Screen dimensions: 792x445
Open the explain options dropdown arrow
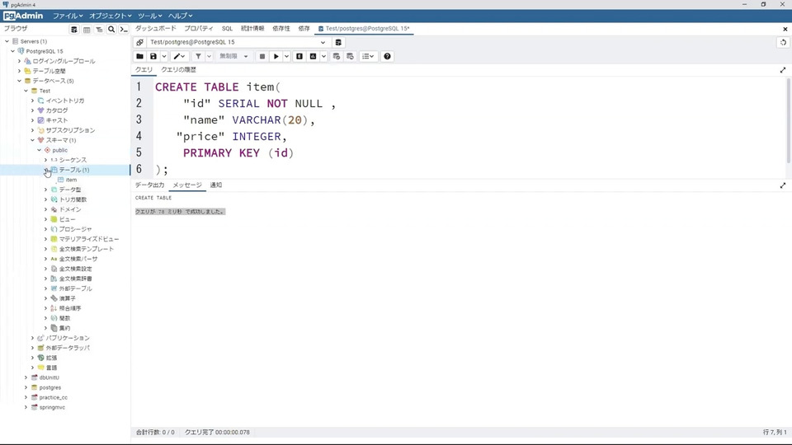coord(323,57)
